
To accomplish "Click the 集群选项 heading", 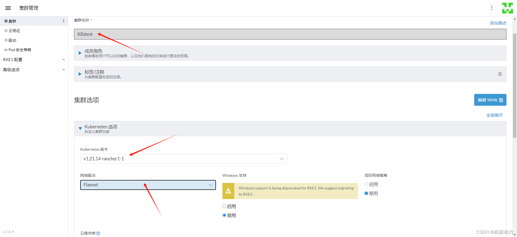I will pyautogui.click(x=86, y=100).
